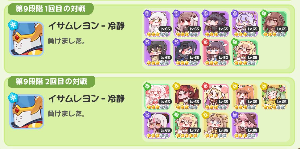Select dark-haired character with yellow glasses

tap(157, 52)
